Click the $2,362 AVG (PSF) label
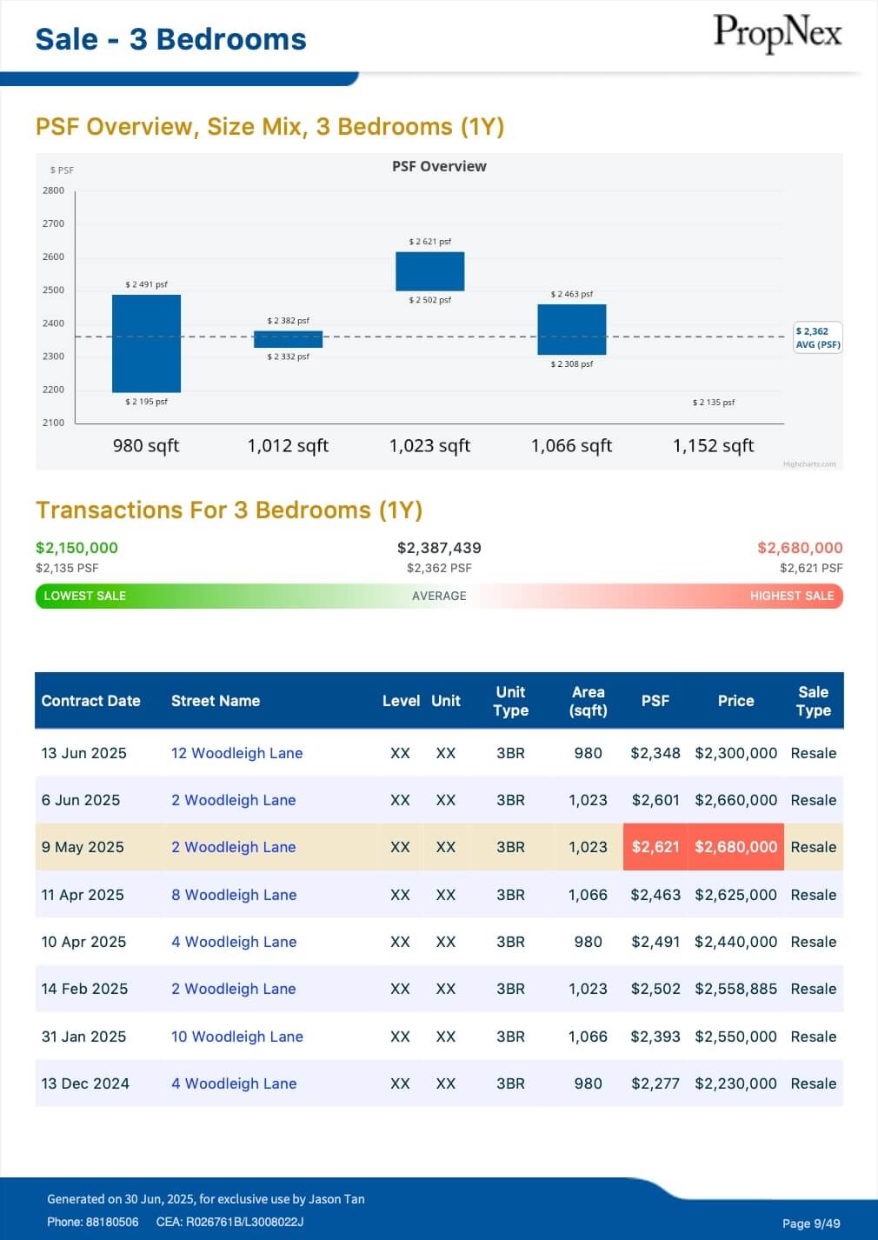 coord(817,337)
